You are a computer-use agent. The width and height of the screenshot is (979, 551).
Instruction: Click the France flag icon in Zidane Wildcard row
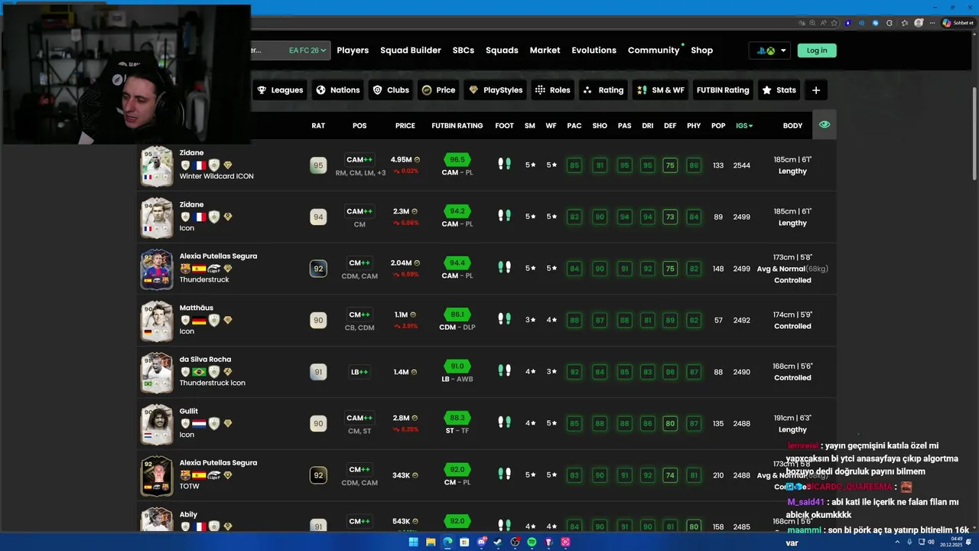pos(200,165)
